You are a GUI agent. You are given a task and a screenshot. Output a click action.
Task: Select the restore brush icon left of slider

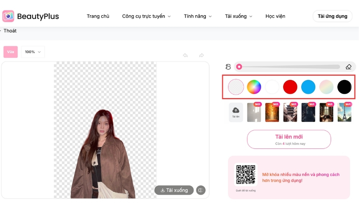pos(228,67)
